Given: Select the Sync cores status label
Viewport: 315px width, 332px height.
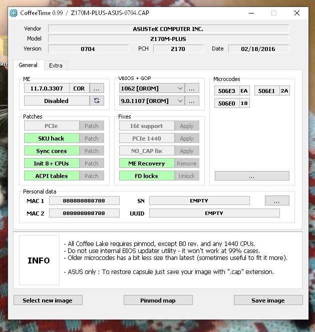Looking at the screenshot, I should [x=52, y=151].
